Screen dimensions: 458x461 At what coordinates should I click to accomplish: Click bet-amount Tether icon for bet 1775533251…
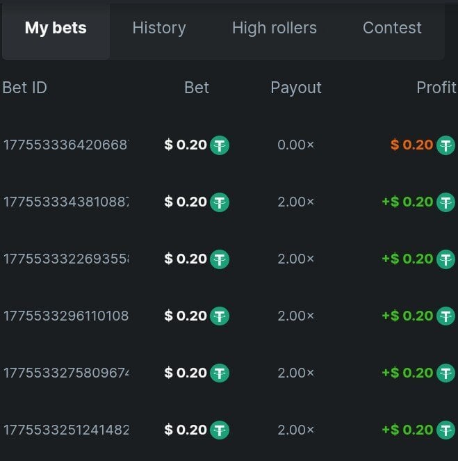click(220, 430)
